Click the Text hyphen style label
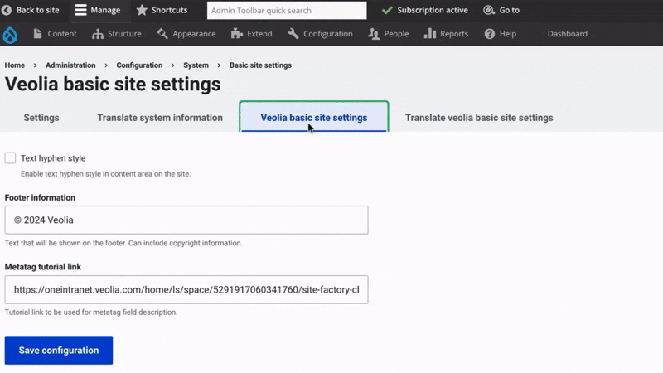 (x=53, y=158)
